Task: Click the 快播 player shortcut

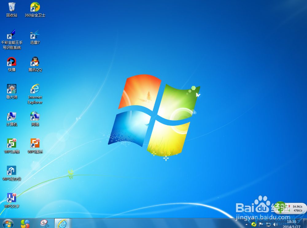Action: 12,62
